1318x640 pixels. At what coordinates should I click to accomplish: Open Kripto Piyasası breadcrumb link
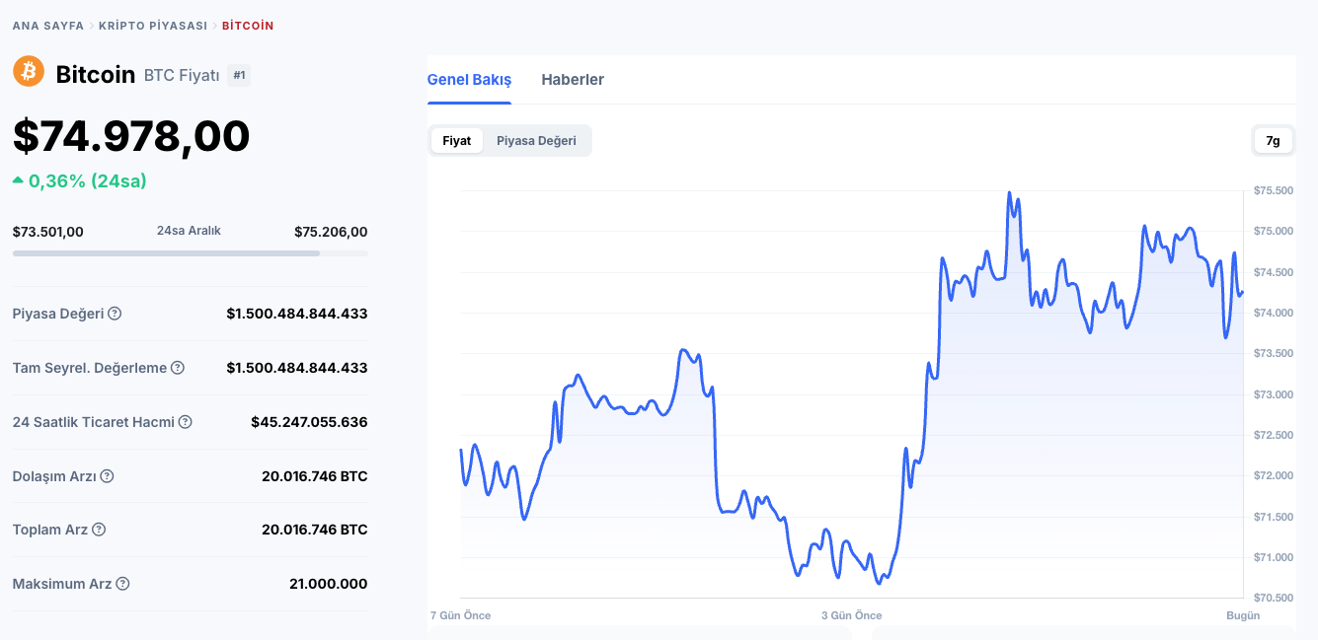[153, 26]
